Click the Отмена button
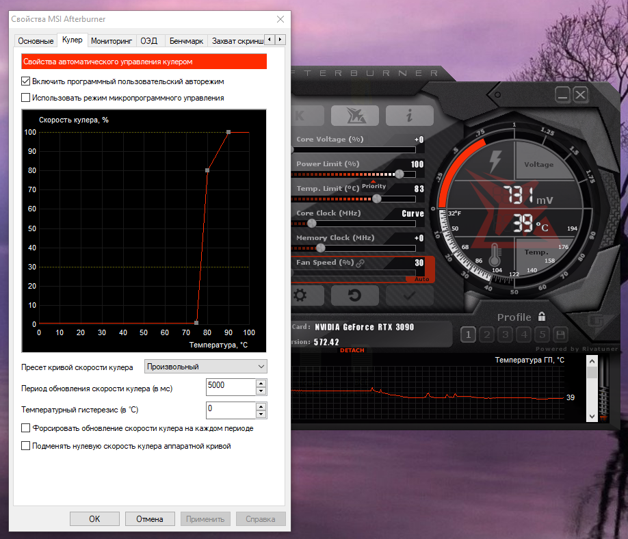 pos(150,519)
